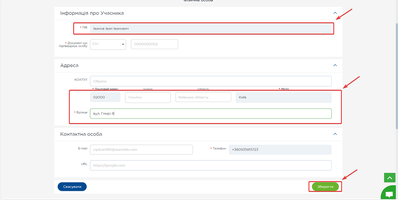Select the Країна field
Image resolution: width=398 pixels, height=200 pixels.
coord(148,98)
